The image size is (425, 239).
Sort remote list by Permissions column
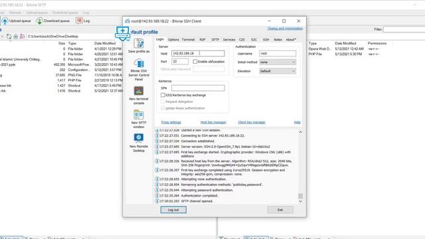click(377, 43)
